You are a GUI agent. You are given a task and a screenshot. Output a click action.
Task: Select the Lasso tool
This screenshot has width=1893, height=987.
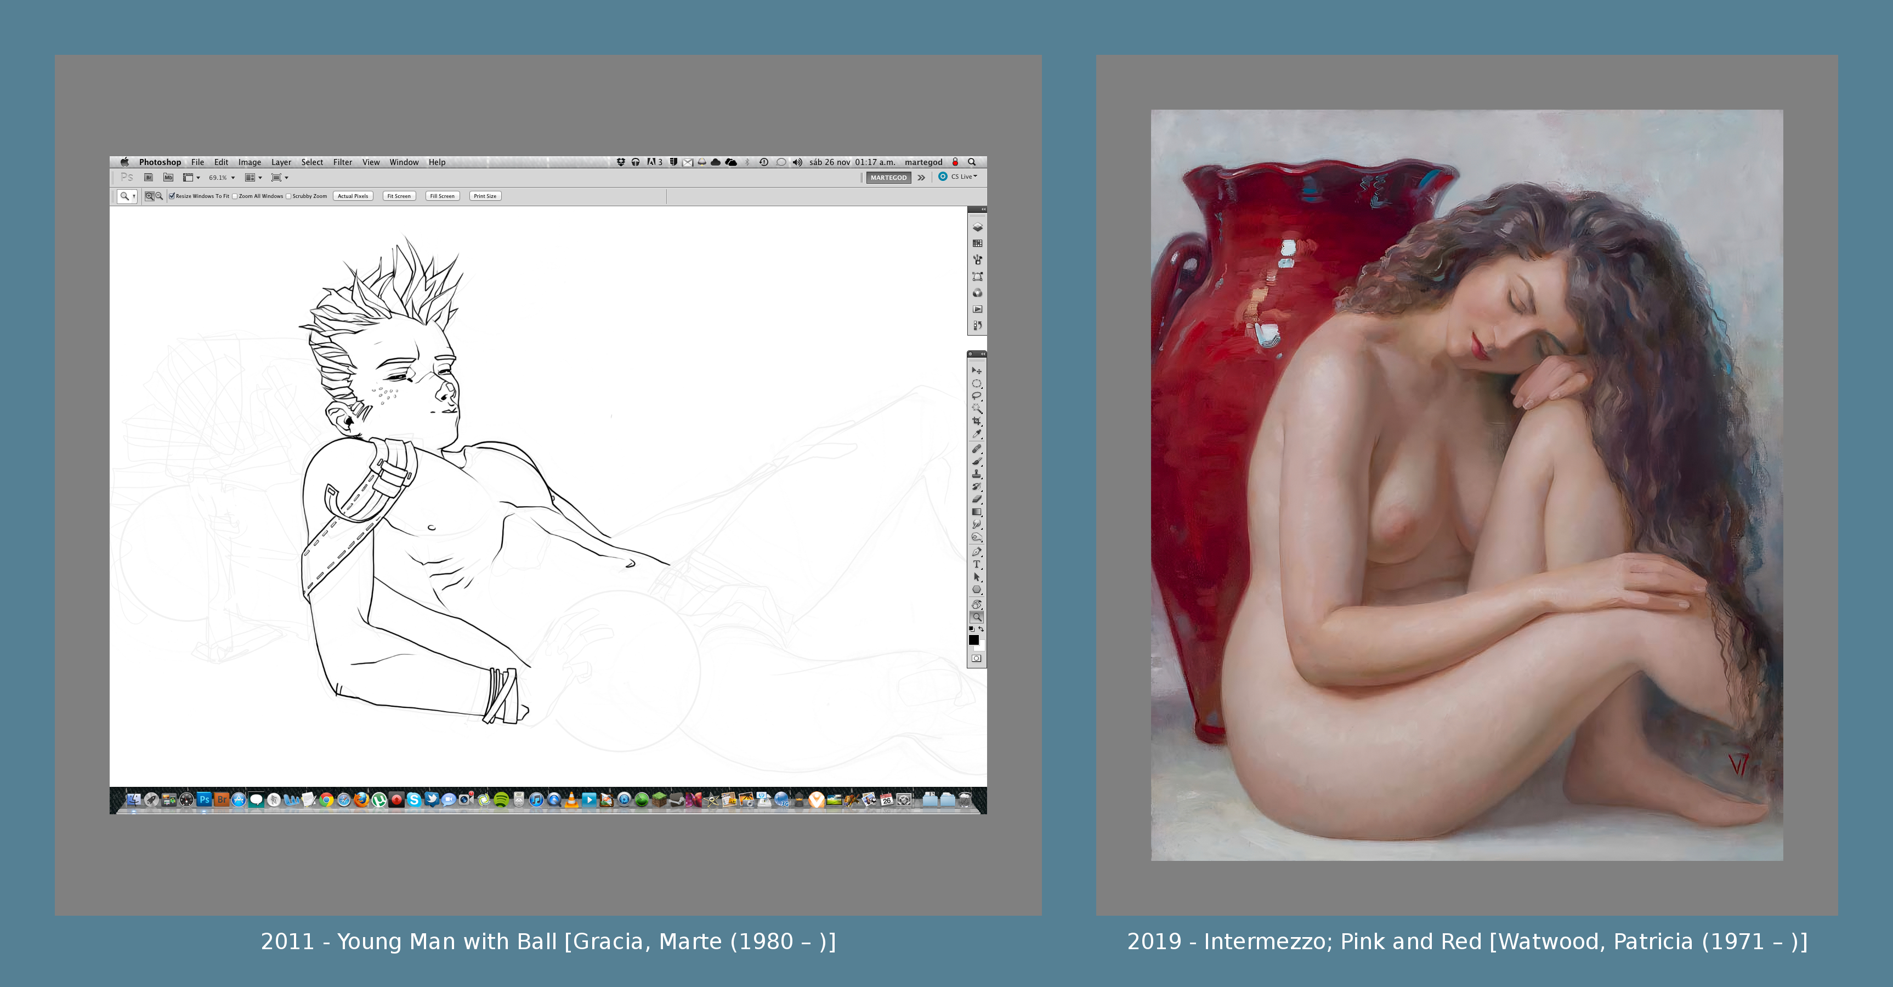[x=977, y=396]
